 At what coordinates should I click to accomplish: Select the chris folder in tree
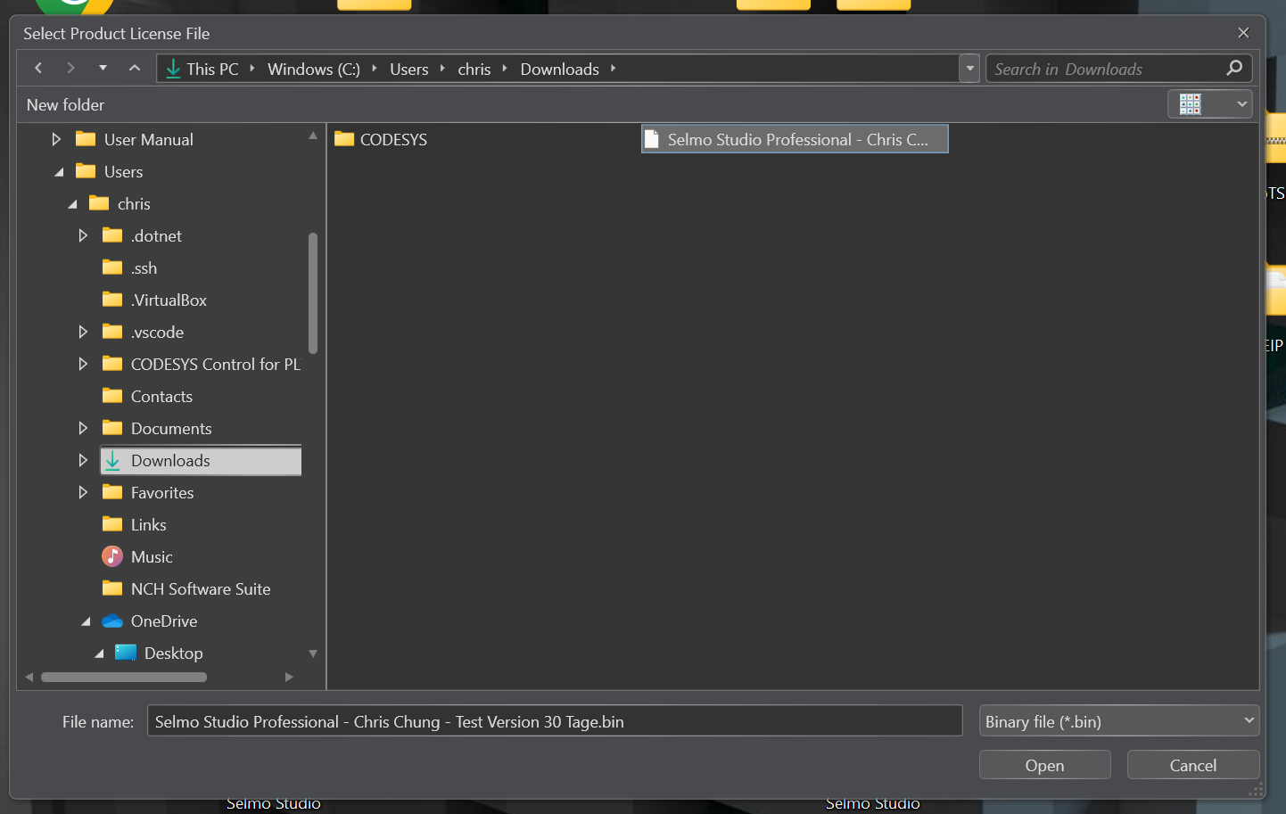[x=134, y=203]
